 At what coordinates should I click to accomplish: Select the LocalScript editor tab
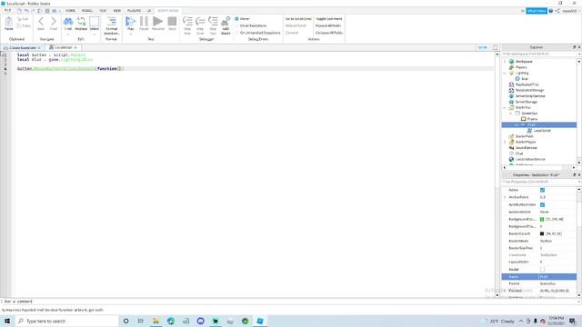point(63,47)
